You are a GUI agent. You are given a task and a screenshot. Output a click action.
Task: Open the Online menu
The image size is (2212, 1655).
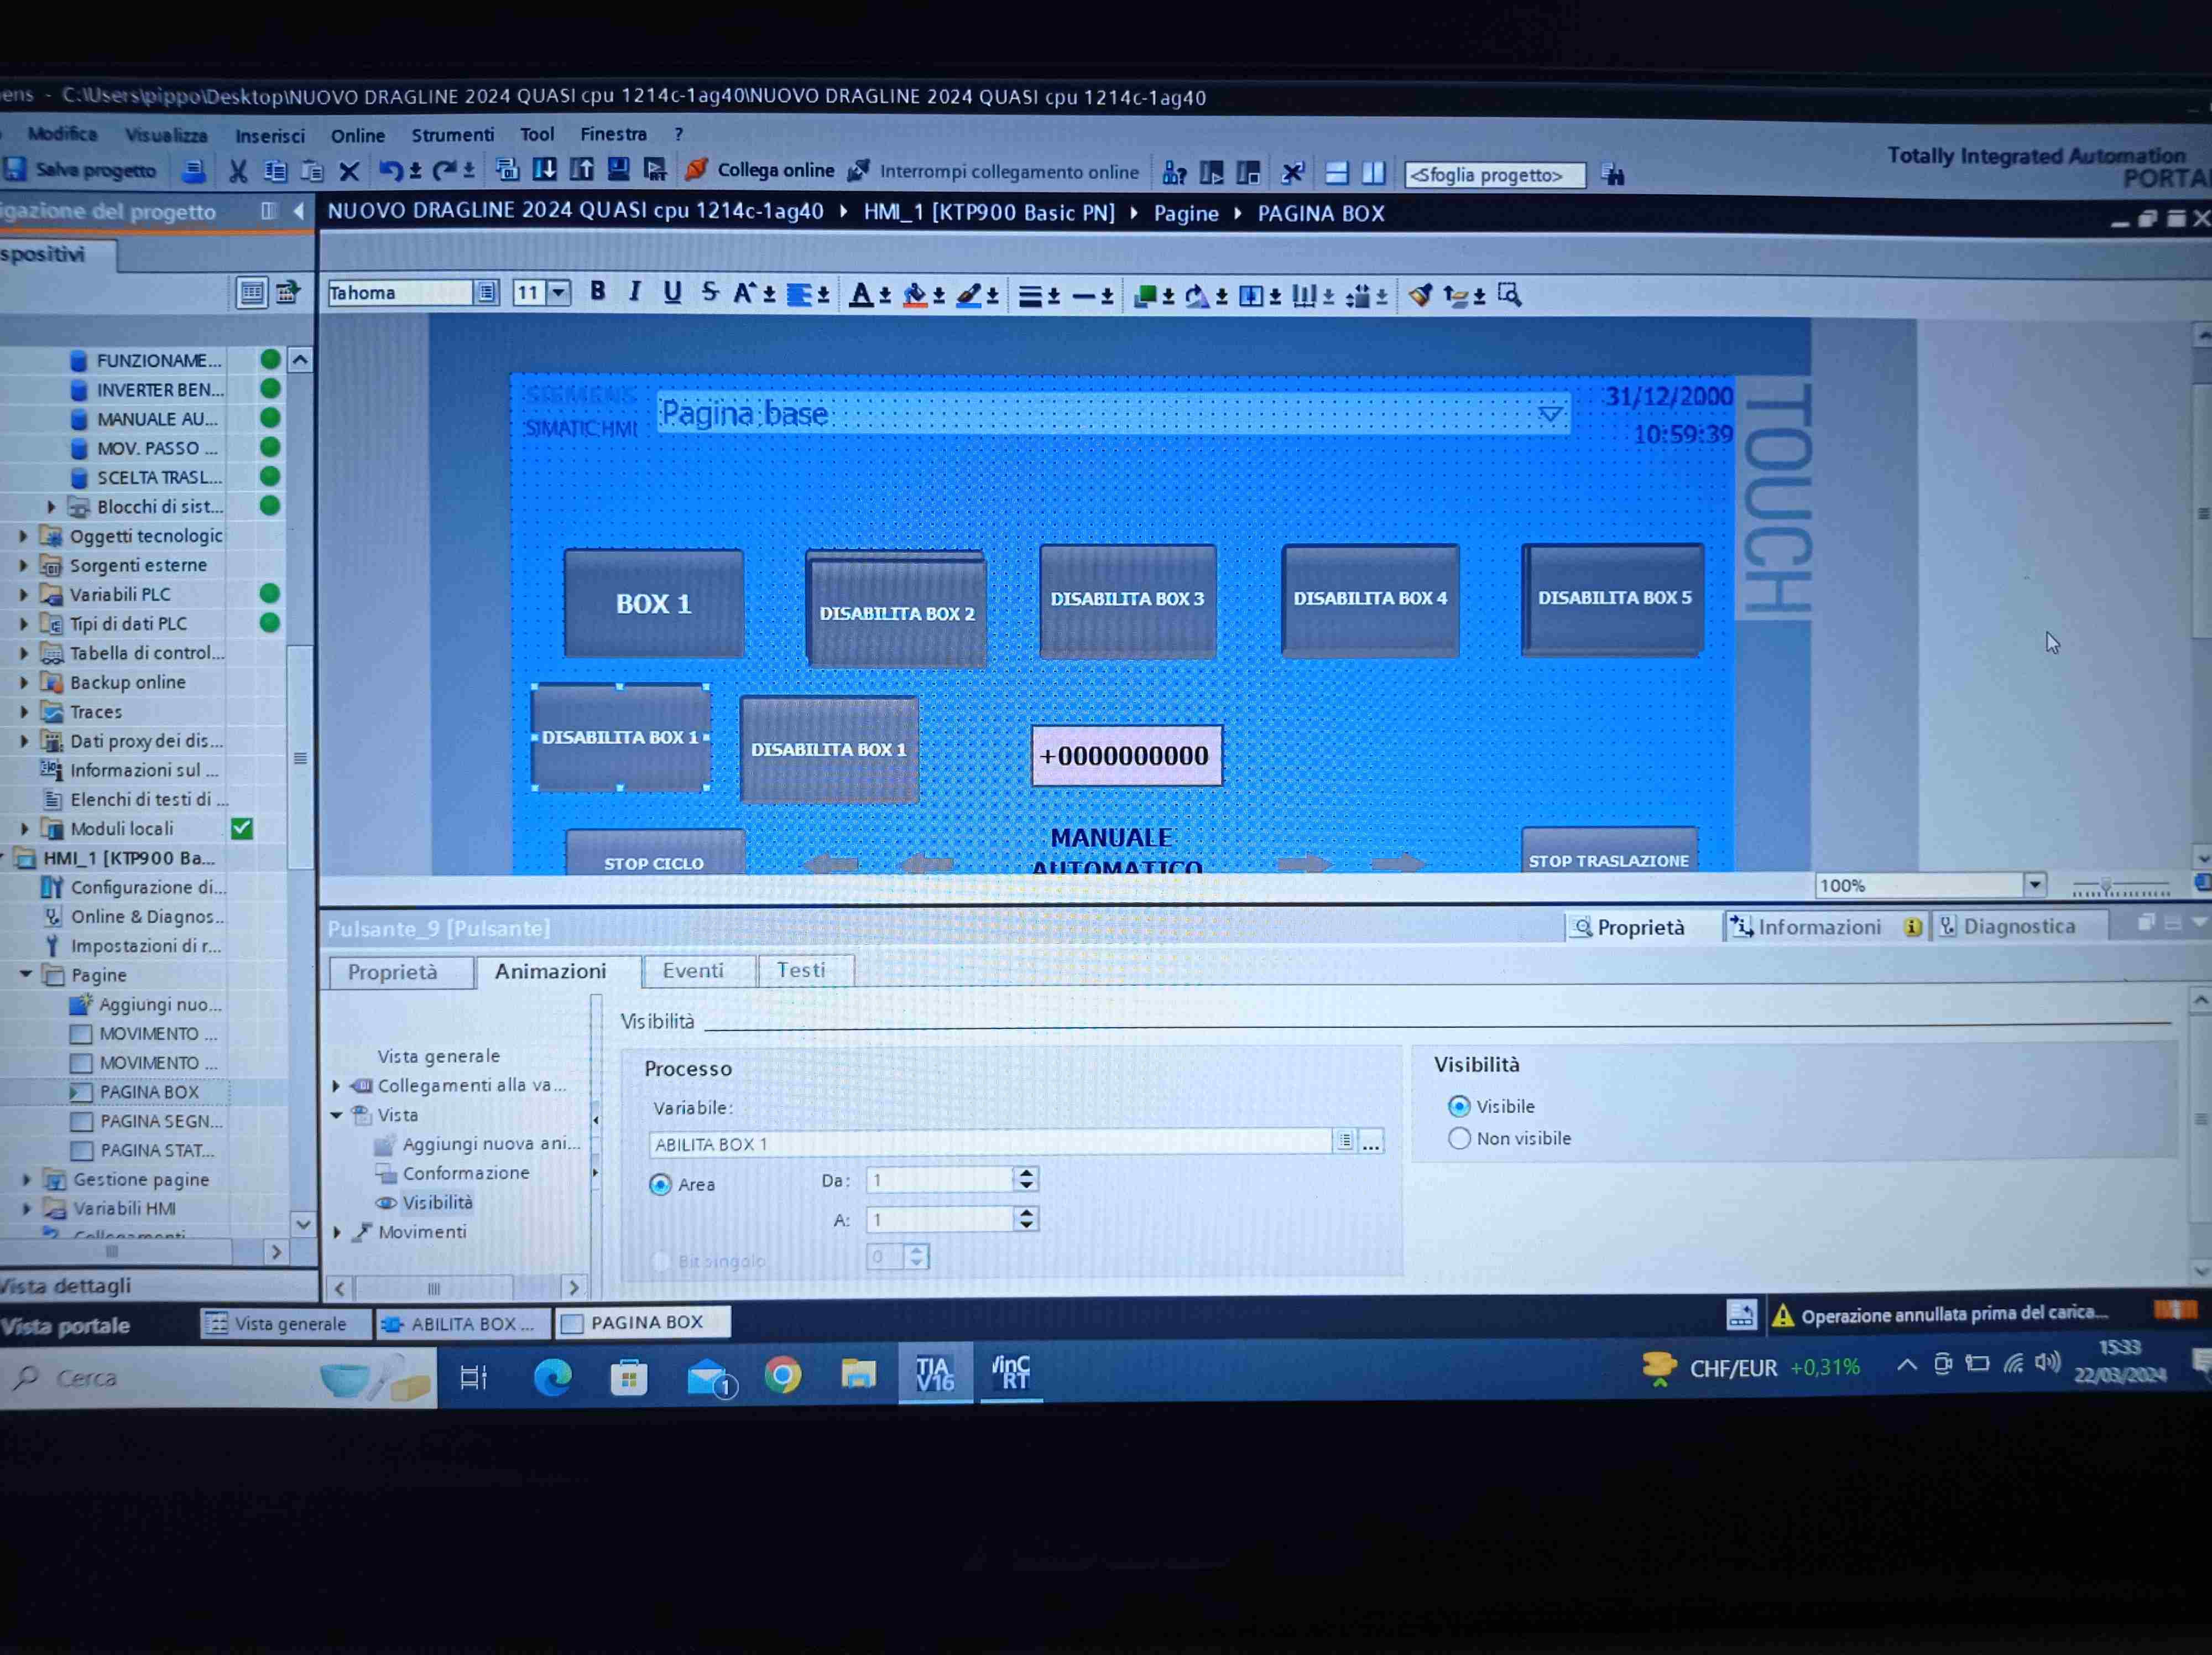(358, 135)
